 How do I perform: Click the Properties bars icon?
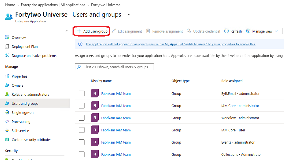[x=7, y=76]
